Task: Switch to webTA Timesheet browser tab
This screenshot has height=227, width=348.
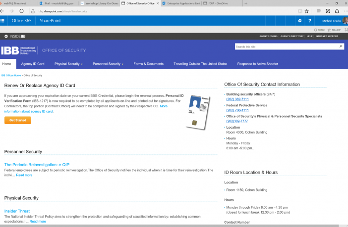Action: click(18, 3)
